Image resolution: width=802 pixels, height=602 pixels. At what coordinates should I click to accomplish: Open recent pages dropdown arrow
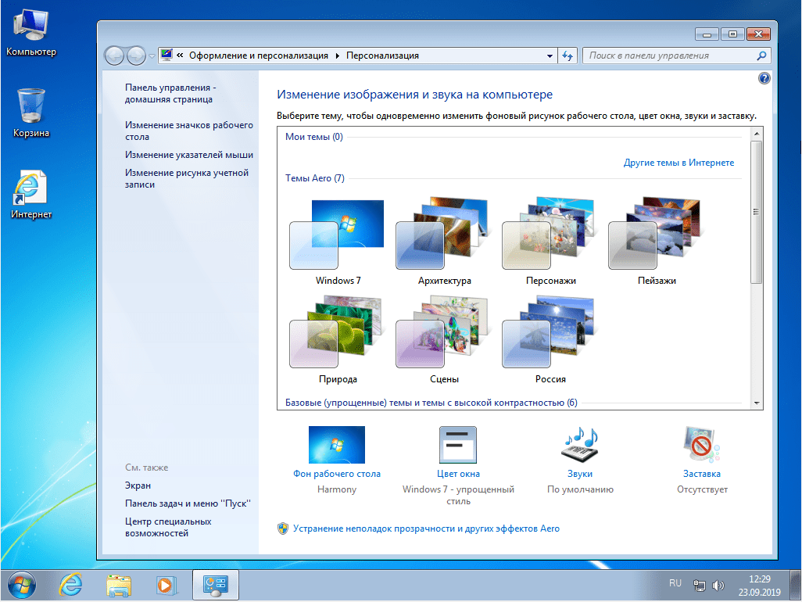[x=152, y=56]
